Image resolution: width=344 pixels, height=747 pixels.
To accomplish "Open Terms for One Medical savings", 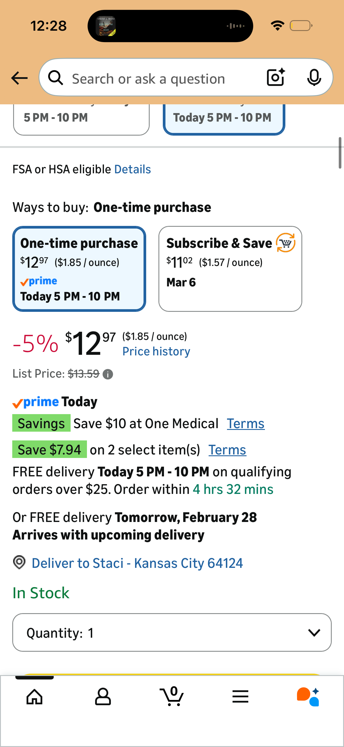I will (245, 424).
